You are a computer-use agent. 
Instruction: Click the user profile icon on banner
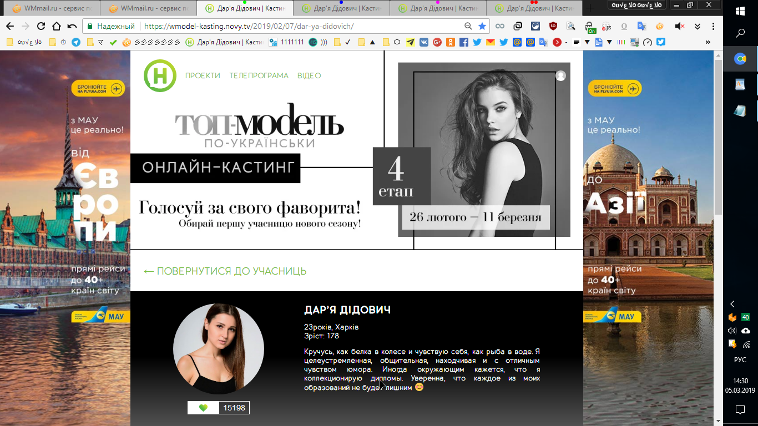pyautogui.click(x=560, y=75)
